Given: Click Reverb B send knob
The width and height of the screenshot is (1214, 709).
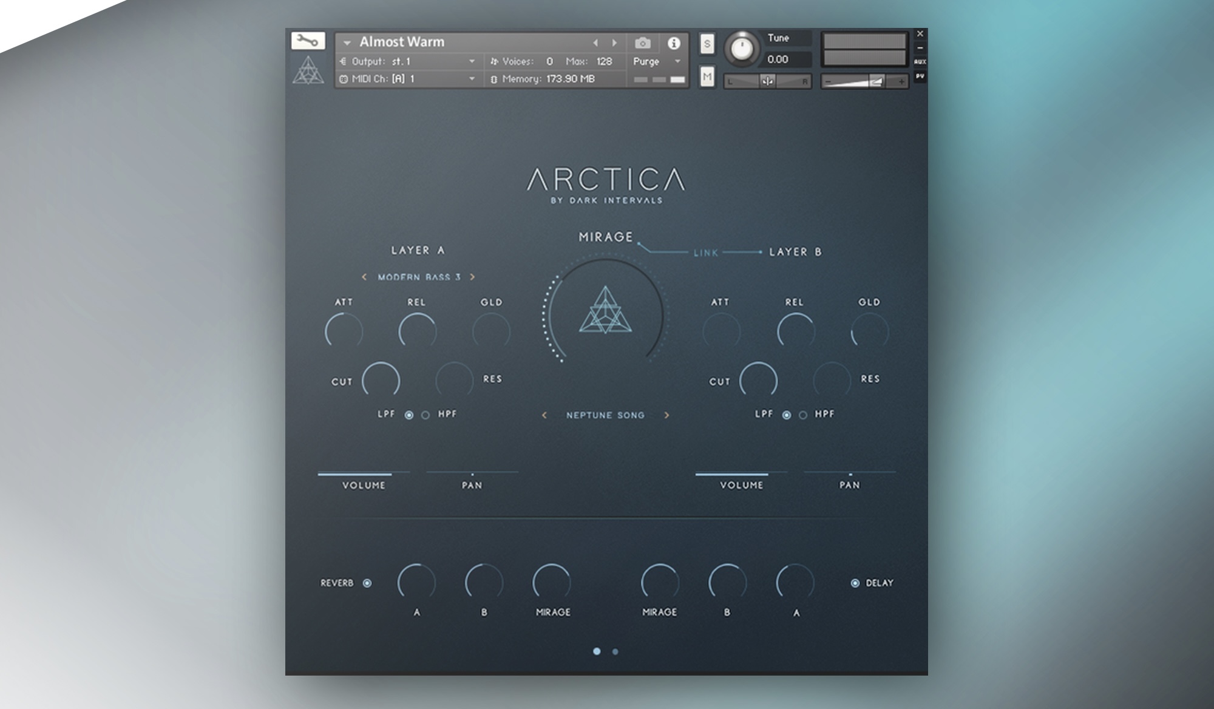Looking at the screenshot, I should point(484,582).
